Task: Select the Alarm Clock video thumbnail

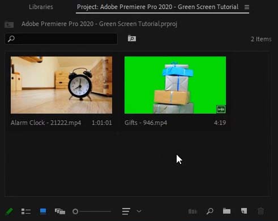Action: tap(61, 85)
